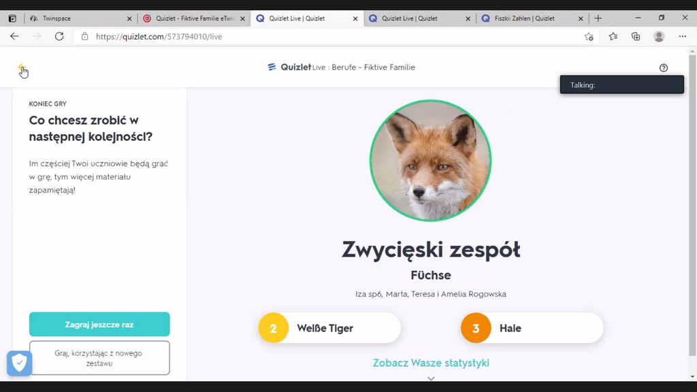This screenshot has height=392, width=697.
Task: Click the Zagraj jeszcze raz button
Action: 99,325
